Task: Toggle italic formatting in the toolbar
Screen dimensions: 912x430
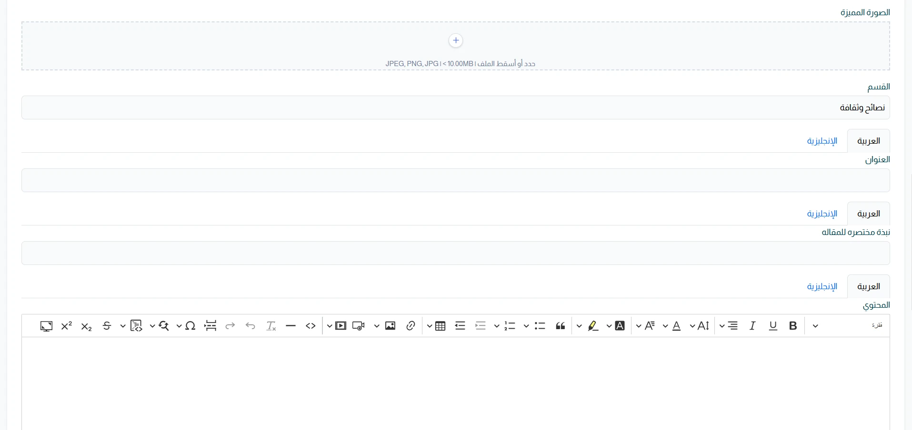Action: click(752, 326)
